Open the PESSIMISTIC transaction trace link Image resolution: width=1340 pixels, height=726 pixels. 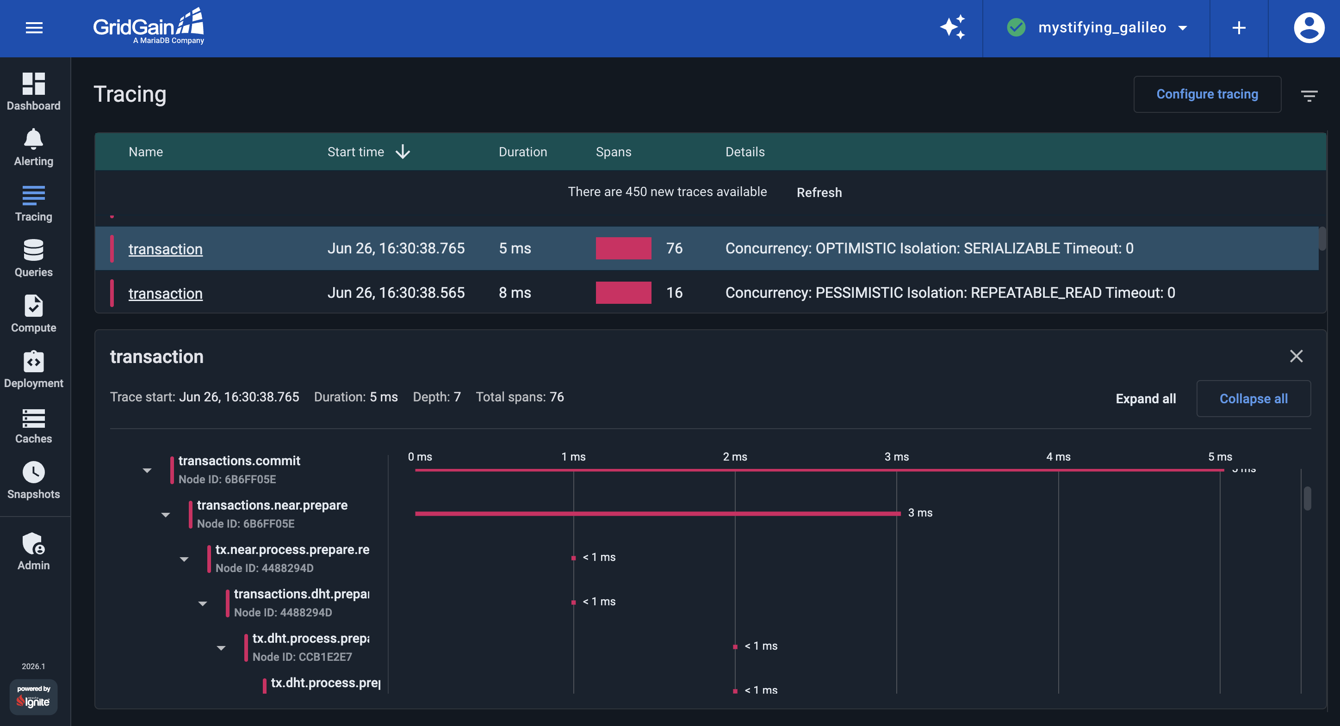click(166, 293)
